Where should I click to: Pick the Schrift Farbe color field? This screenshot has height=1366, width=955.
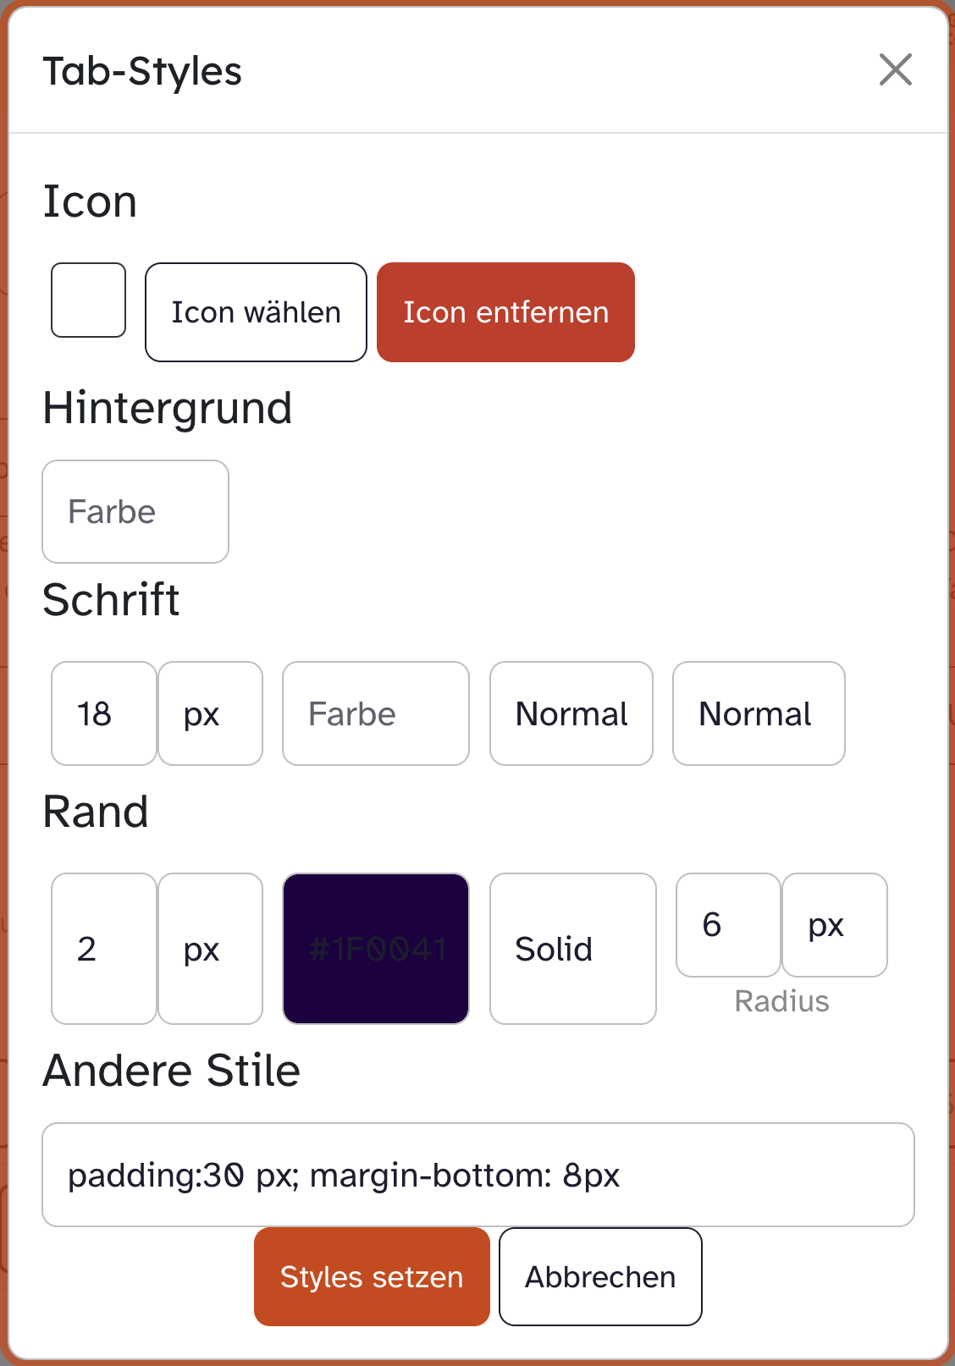tap(376, 713)
